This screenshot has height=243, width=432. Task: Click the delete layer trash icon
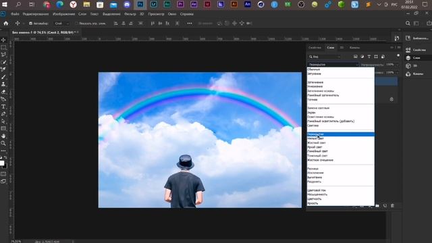click(x=392, y=205)
